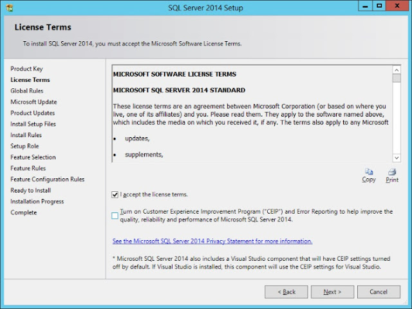Viewport: 412px width, 309px height.
Task: Click the Feature Rules step
Action: click(28, 168)
